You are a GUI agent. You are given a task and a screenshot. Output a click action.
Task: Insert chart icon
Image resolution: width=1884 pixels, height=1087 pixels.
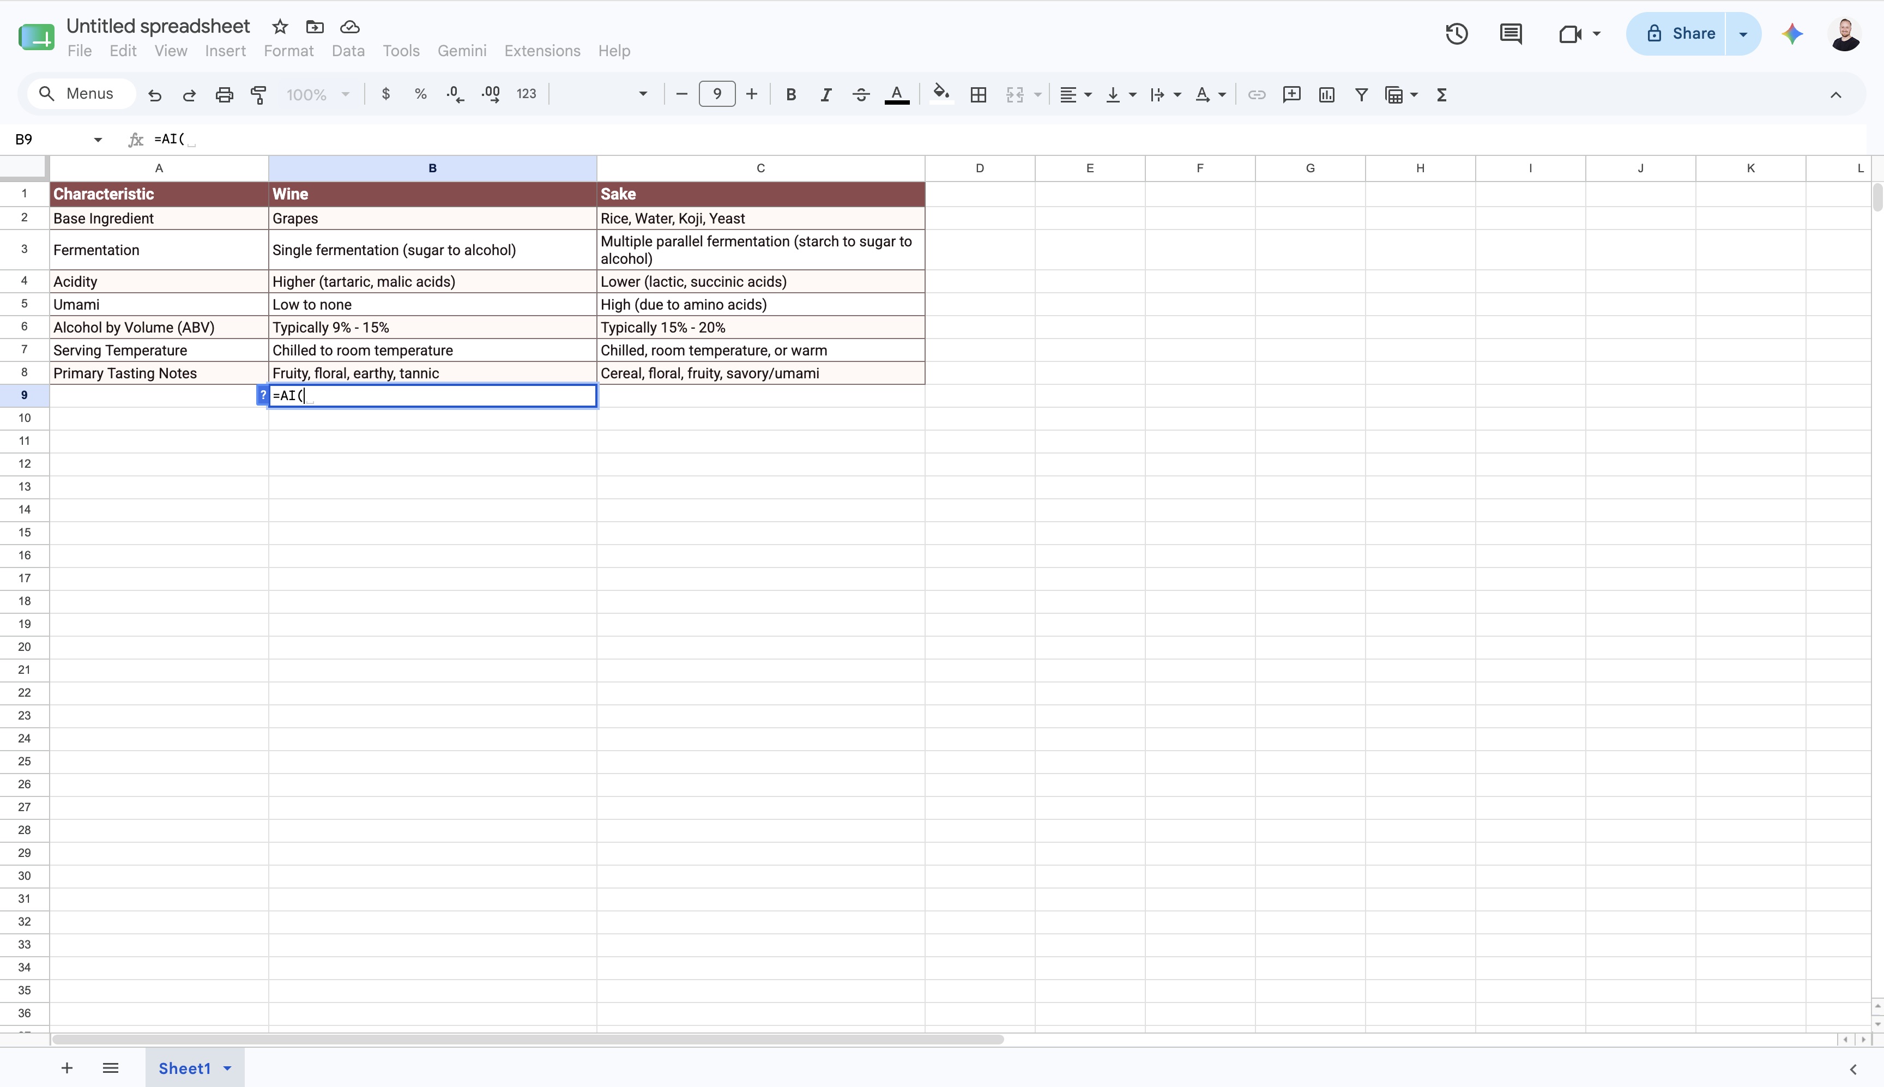(x=1326, y=95)
